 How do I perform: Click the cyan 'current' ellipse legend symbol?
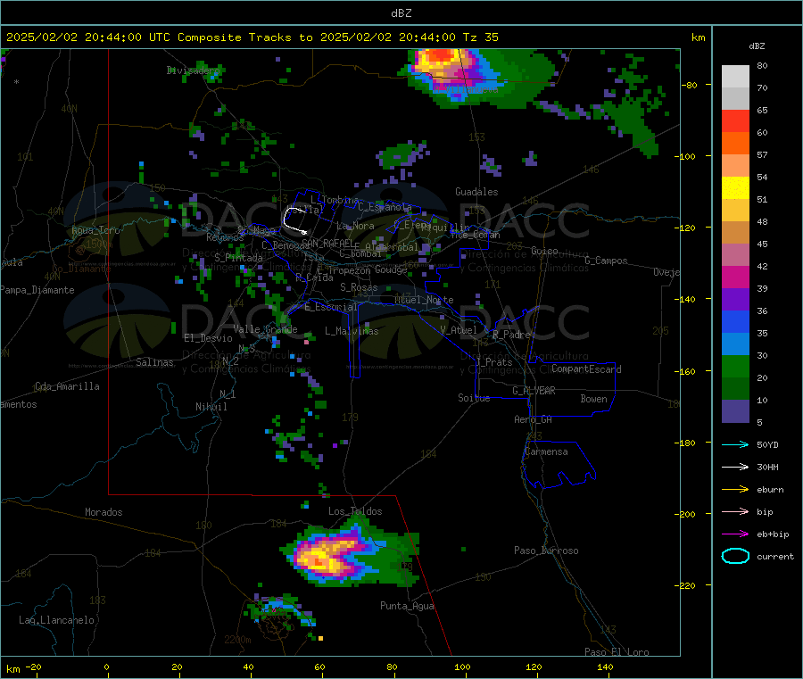point(735,556)
